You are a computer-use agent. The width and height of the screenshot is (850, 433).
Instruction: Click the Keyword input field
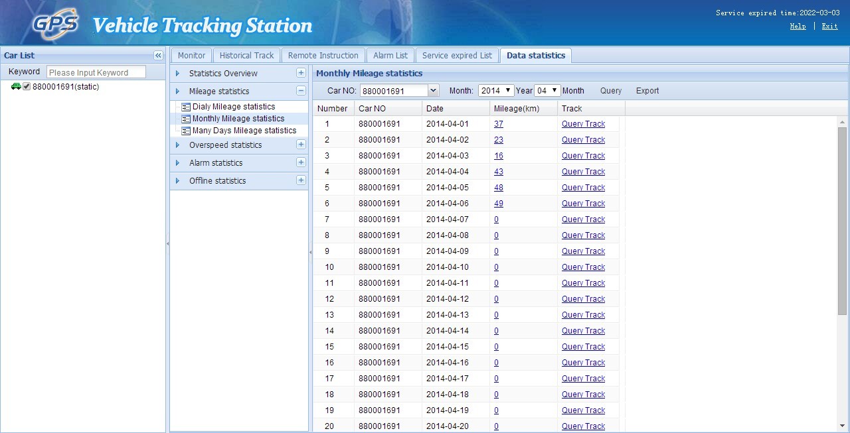pos(96,72)
